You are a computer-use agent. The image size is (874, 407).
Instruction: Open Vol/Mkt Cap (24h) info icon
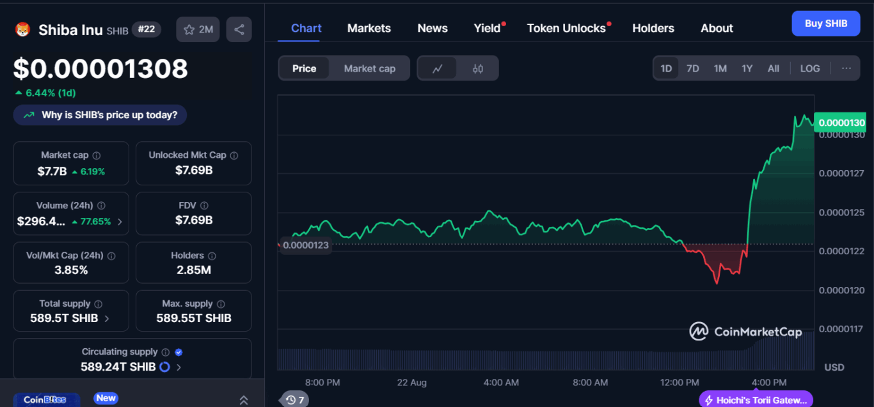111,256
